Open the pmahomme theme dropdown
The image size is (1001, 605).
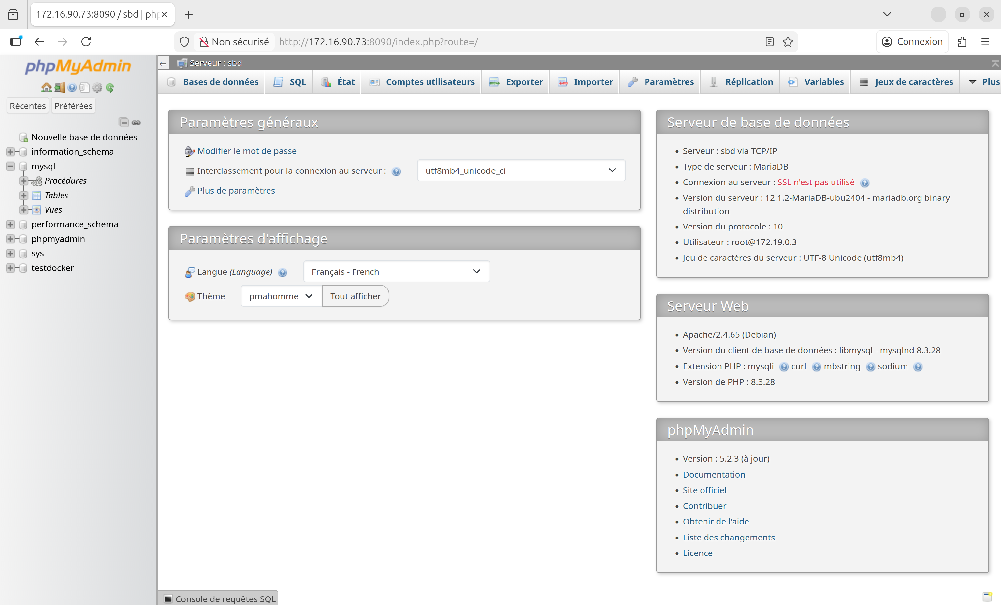(281, 296)
